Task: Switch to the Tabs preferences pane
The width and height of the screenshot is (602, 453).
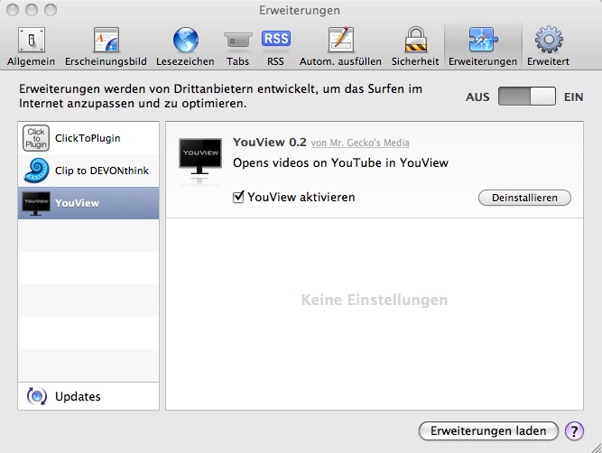Action: pos(237,46)
